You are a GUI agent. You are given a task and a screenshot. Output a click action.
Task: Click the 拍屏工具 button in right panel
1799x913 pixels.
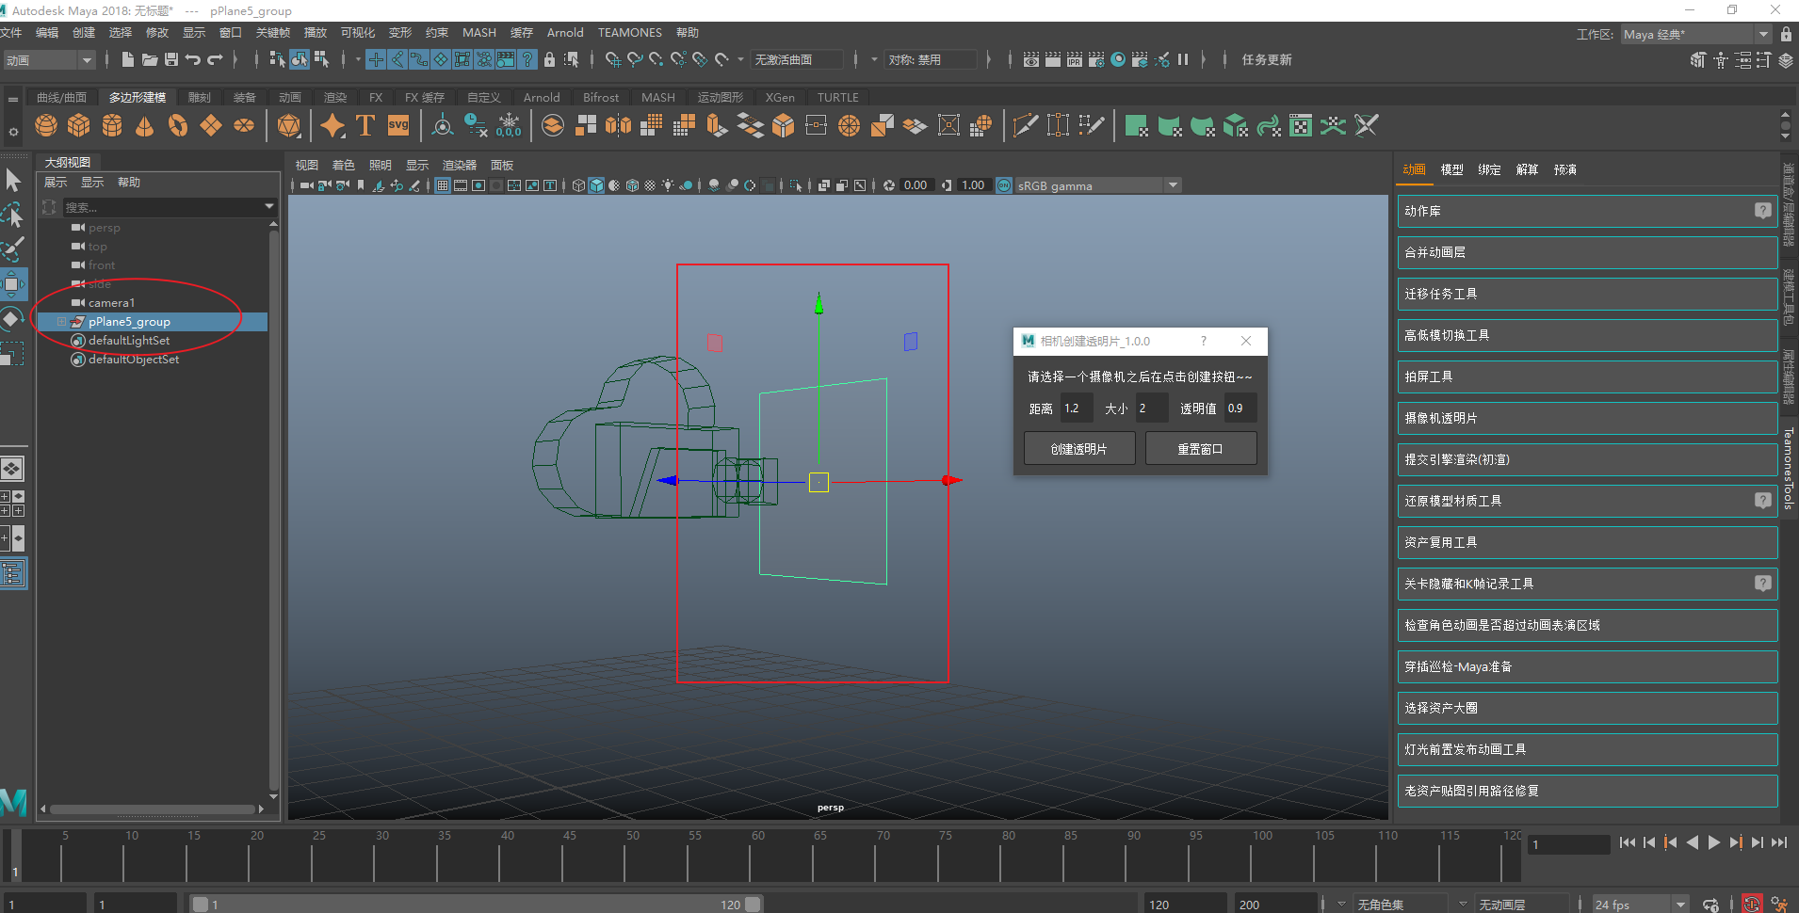pos(1587,376)
